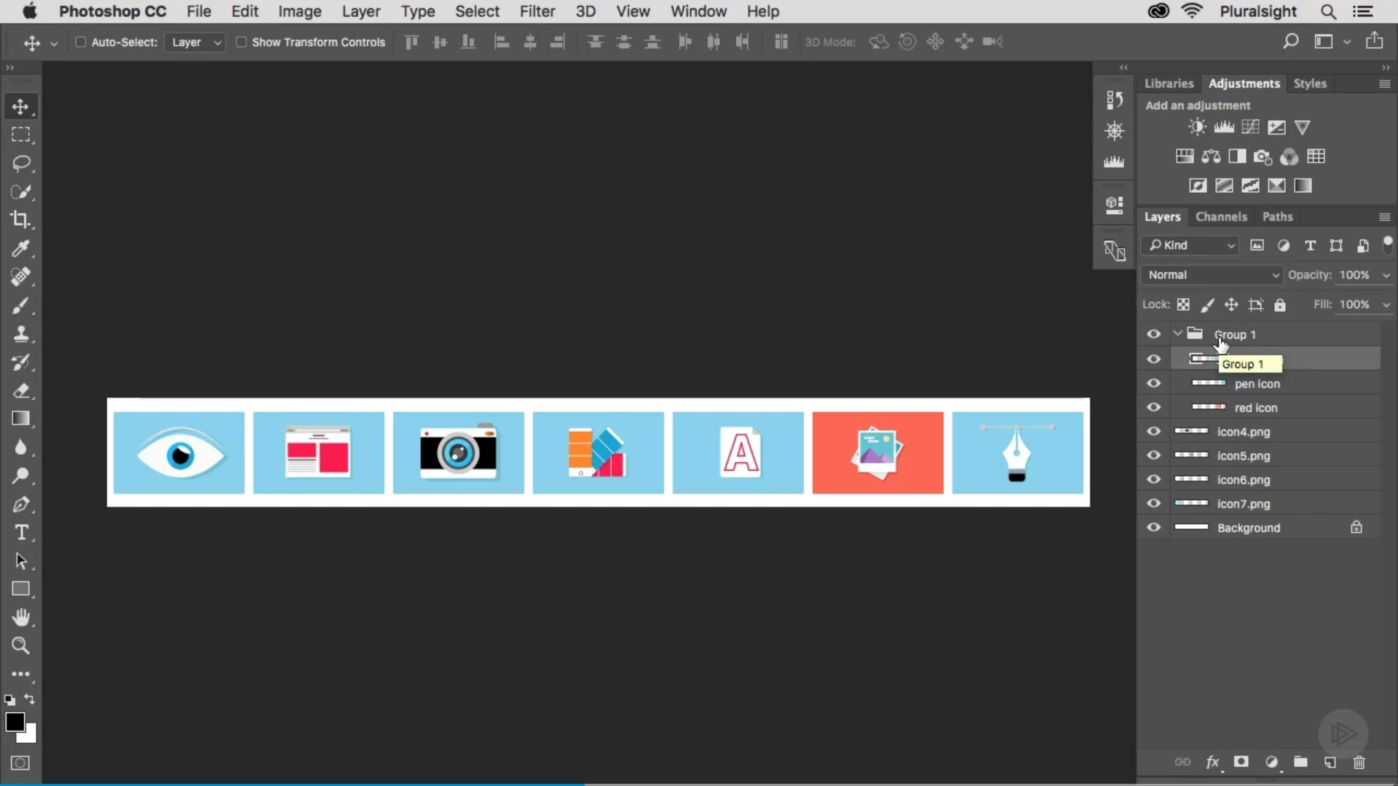The height and width of the screenshot is (786, 1398).
Task: Pick the Eyedropper tool
Action: (x=20, y=248)
